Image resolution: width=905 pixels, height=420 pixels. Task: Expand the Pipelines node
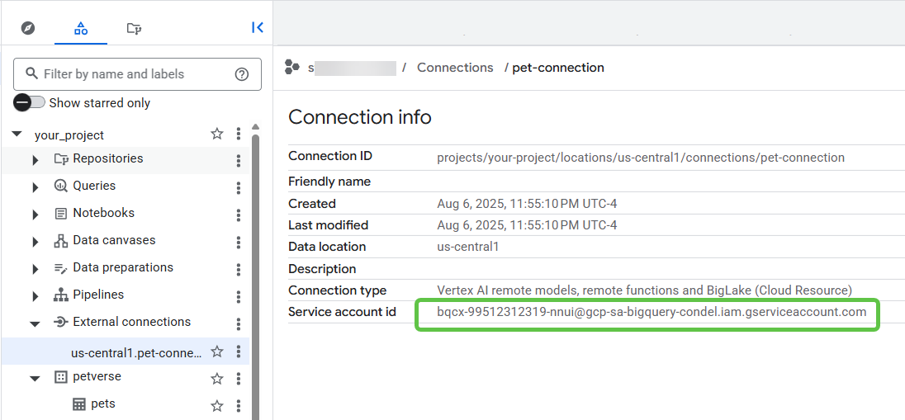(36, 295)
